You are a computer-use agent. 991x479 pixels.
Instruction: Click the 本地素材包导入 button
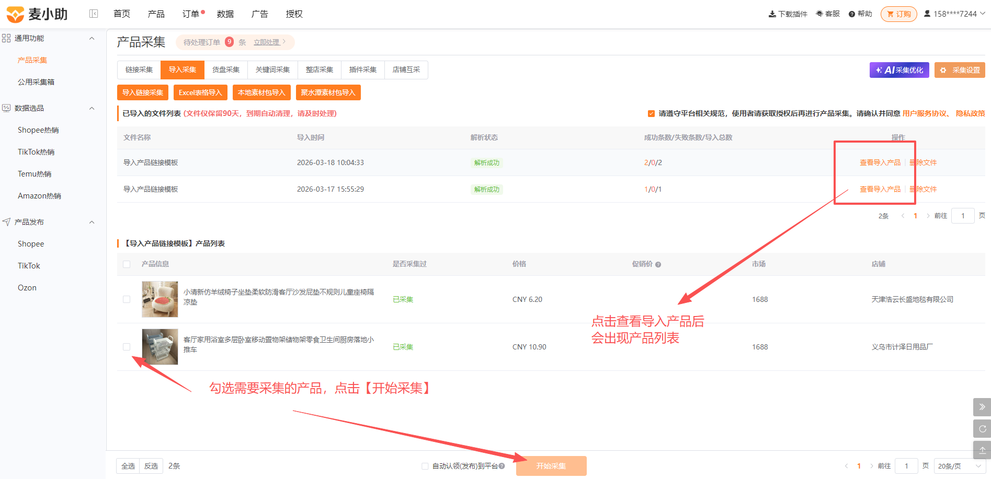(x=261, y=92)
